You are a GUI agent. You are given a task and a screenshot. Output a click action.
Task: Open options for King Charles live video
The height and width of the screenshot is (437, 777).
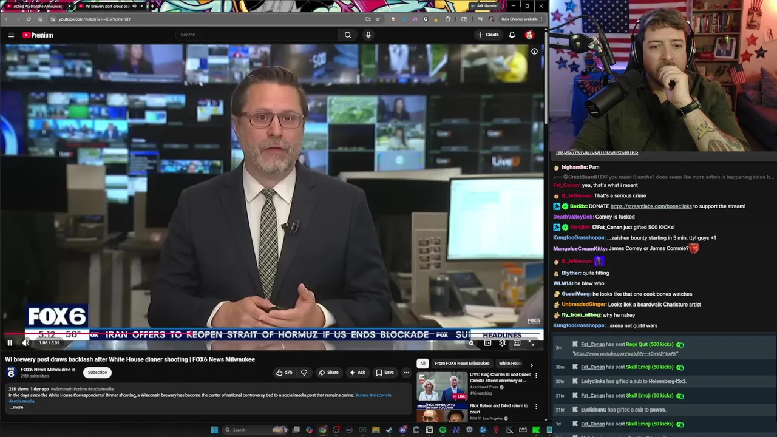pyautogui.click(x=536, y=376)
